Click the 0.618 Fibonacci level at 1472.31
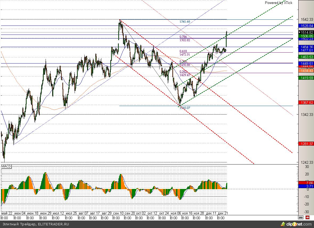Image resolution: width=314 pixels, height=228 pixels. click(x=185, y=54)
